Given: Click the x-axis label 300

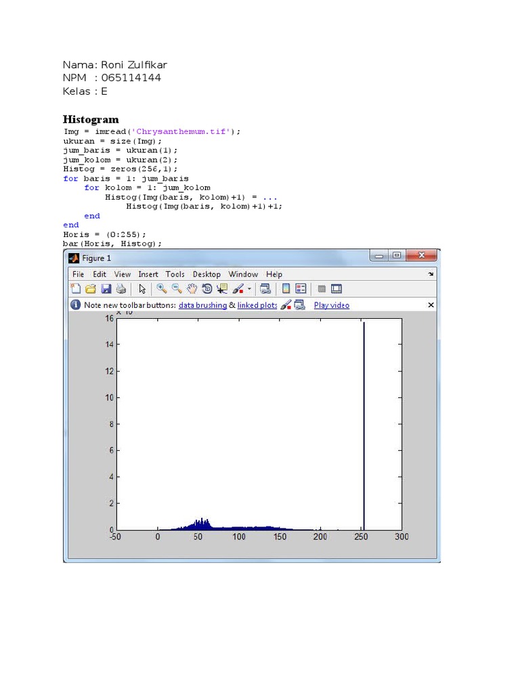Looking at the screenshot, I should (x=402, y=537).
